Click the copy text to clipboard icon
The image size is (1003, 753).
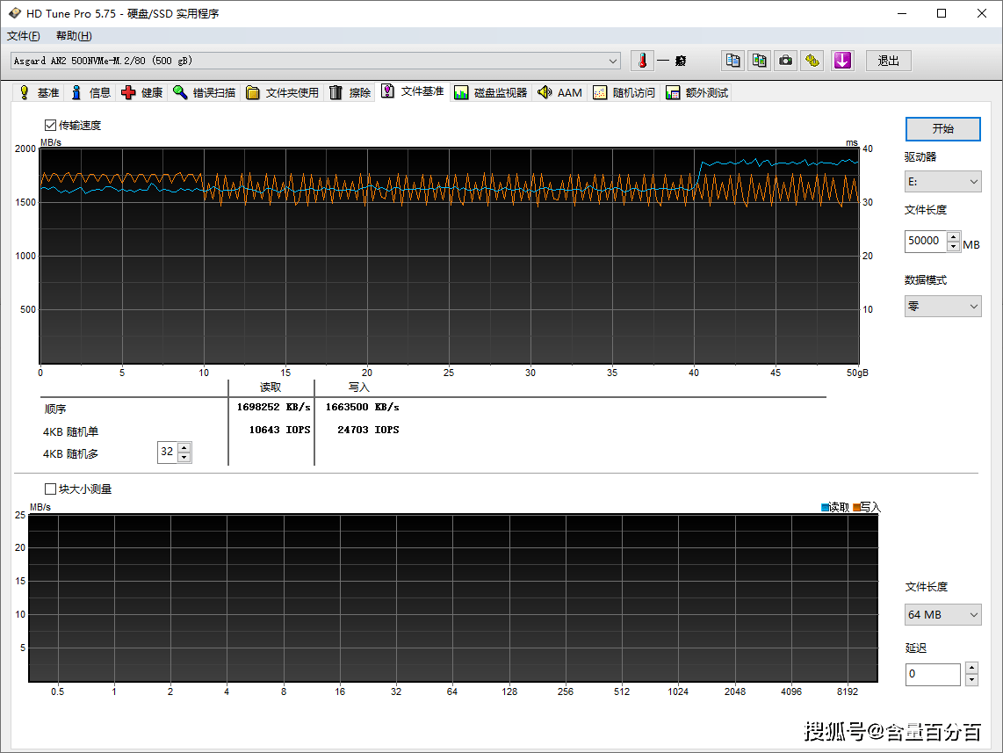tap(732, 61)
